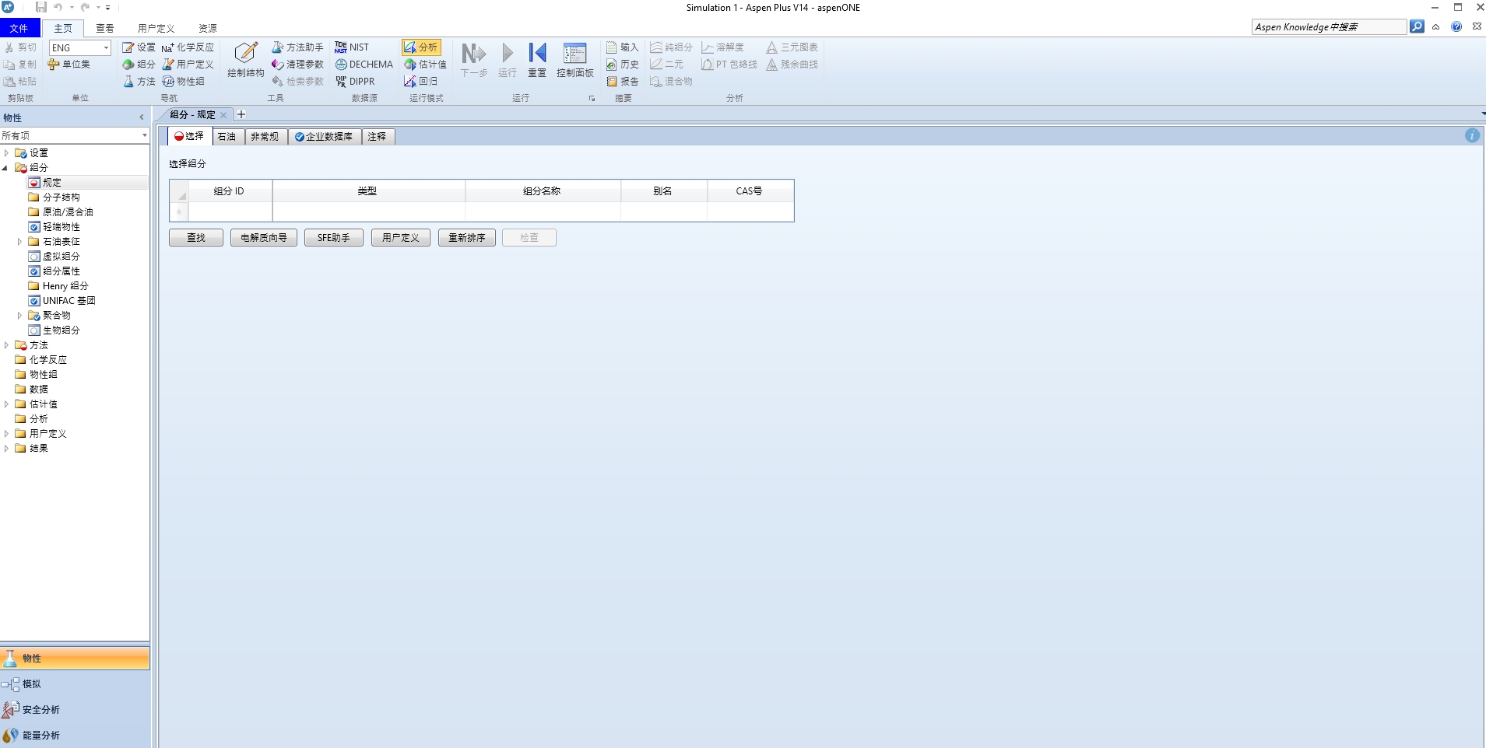Expand the Methods (方法) tree folder
The width and height of the screenshot is (1486, 748).
tap(7, 345)
